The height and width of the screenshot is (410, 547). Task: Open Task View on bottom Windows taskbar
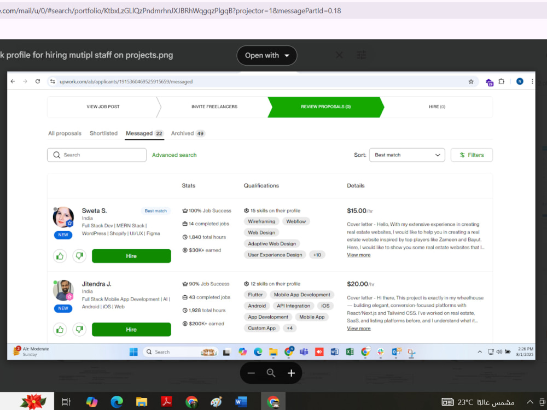pyautogui.click(x=66, y=402)
